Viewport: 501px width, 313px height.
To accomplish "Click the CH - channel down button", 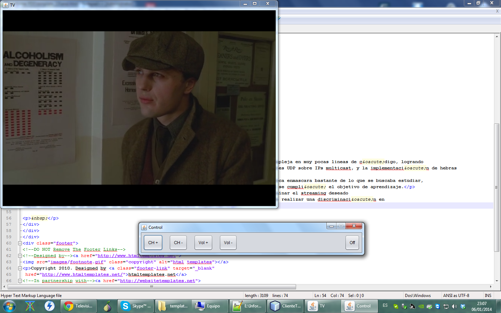I will click(178, 243).
